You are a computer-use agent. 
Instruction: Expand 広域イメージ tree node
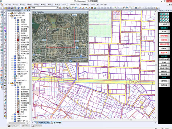(12, 65)
